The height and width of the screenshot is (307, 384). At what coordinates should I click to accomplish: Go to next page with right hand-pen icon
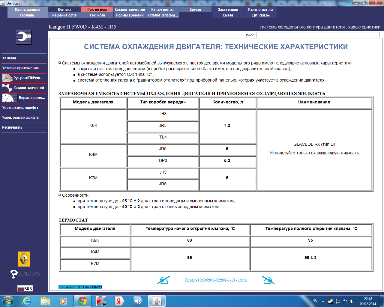(x=268, y=280)
